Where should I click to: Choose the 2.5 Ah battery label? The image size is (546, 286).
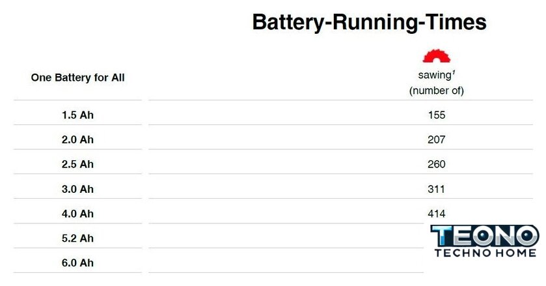click(78, 164)
